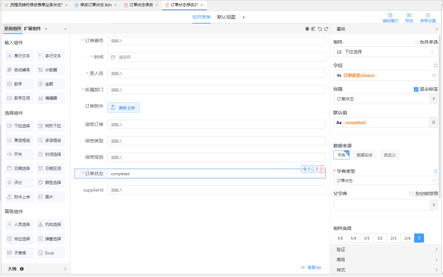
Task: Open 编码模式 code mode
Action: coord(390,18)
